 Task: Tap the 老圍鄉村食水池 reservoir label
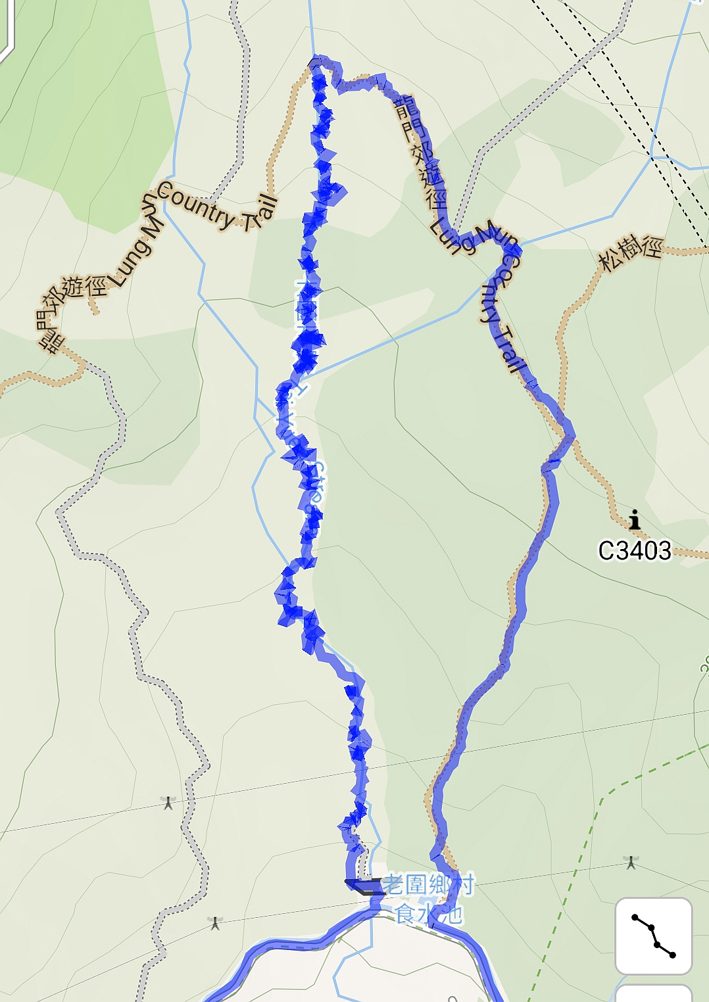click(428, 899)
